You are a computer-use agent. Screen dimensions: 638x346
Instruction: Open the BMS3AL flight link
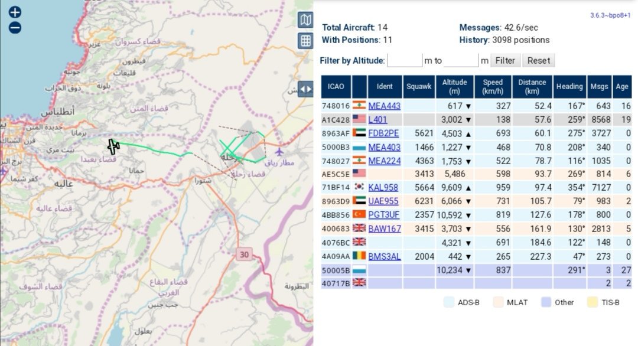[x=384, y=257]
